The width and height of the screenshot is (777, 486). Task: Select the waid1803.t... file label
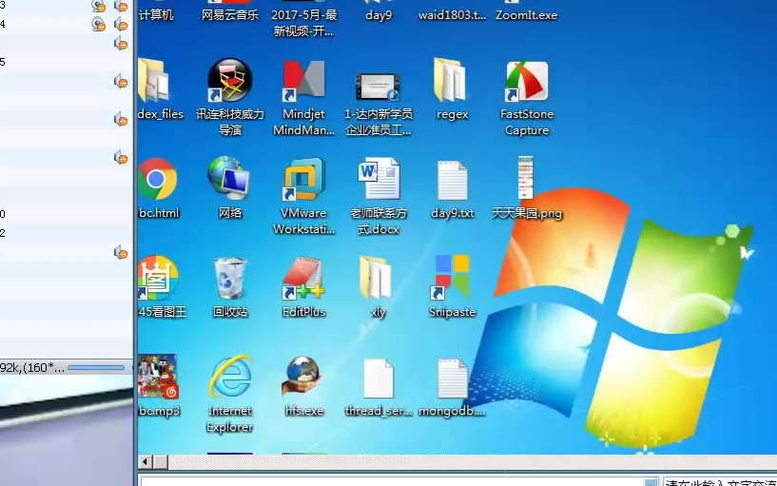click(x=453, y=15)
